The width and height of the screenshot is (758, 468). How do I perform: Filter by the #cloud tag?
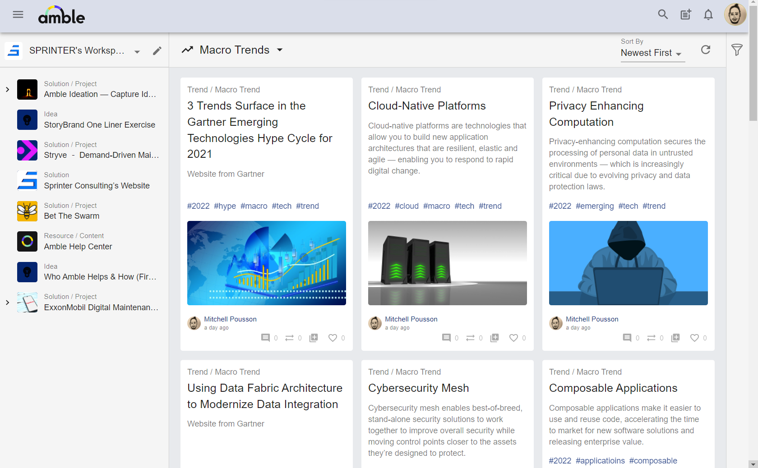(x=407, y=206)
